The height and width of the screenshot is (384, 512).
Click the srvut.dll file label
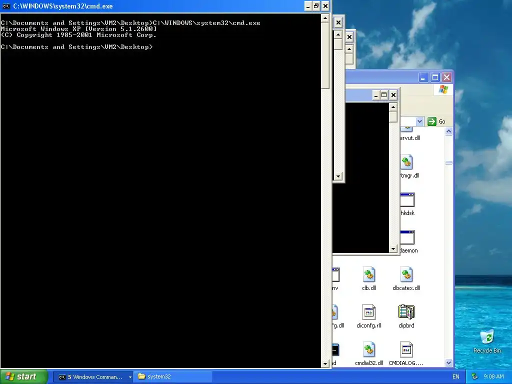410,138
